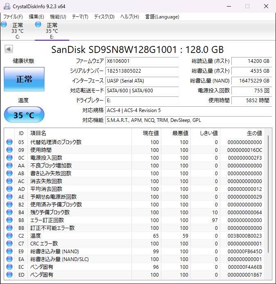This screenshot has height=284, width=276.
Task: Click the blue status orb for drive E:
Action: click(38, 25)
